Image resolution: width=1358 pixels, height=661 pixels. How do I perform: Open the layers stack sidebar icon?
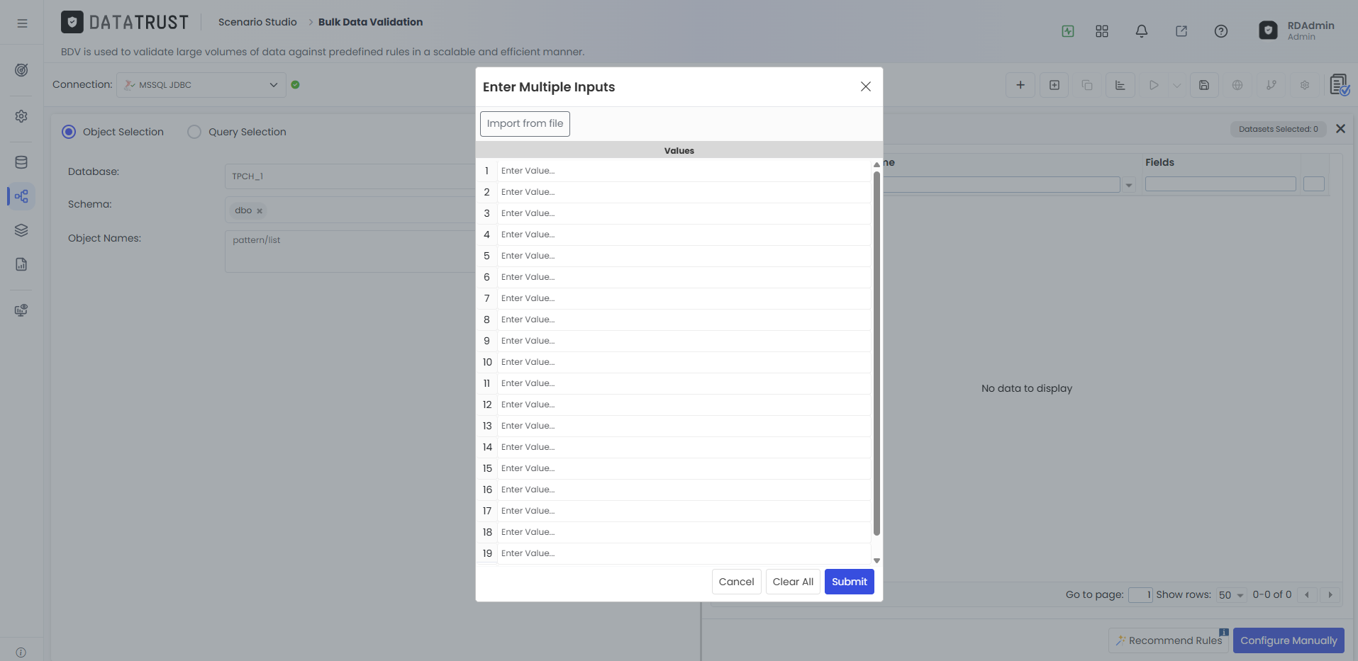[21, 230]
